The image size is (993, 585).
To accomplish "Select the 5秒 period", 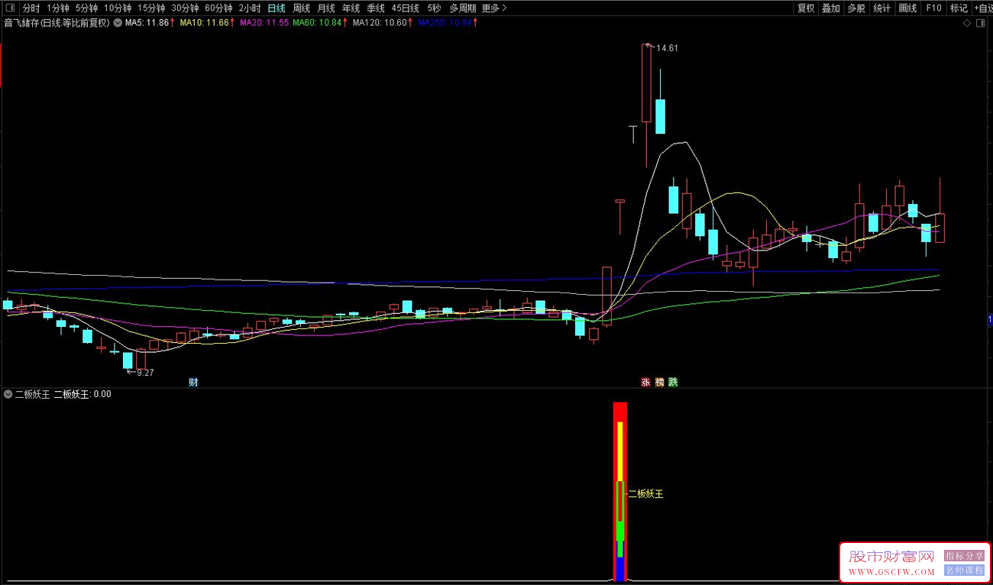I will [x=434, y=8].
